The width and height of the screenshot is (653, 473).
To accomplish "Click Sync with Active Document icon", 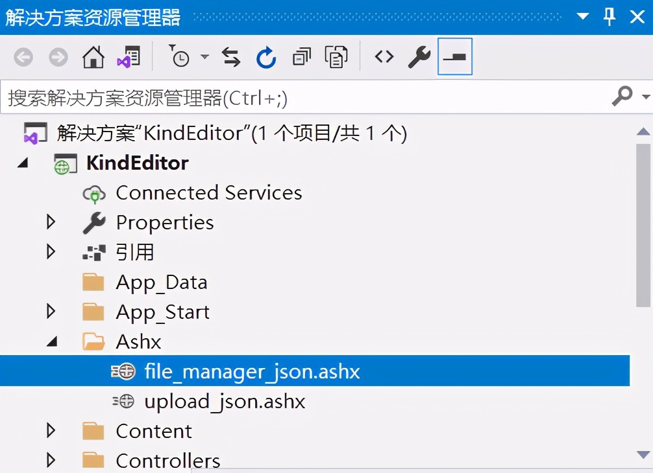I will (230, 57).
